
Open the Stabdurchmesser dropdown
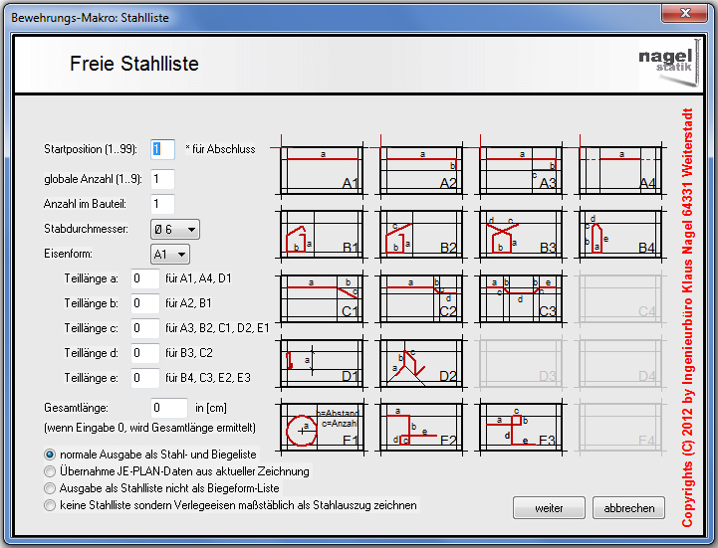[174, 230]
